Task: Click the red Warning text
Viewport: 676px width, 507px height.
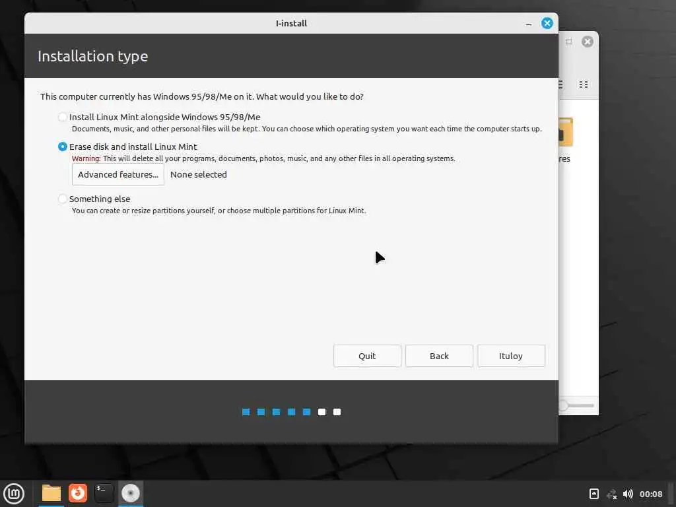Action: click(86, 158)
